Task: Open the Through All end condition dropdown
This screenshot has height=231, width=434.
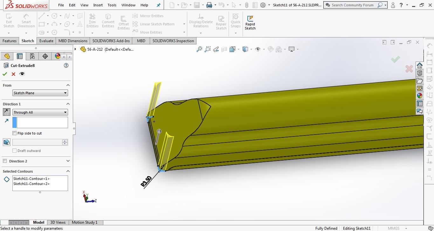Action: click(40, 112)
